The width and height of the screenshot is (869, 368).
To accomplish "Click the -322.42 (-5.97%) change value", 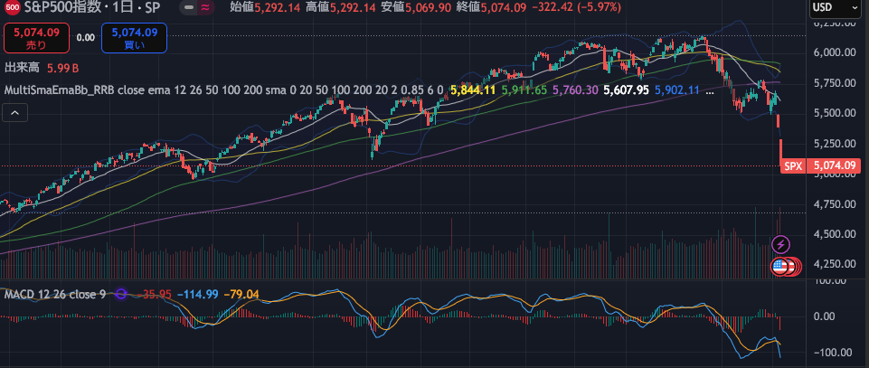I will pos(576,8).
